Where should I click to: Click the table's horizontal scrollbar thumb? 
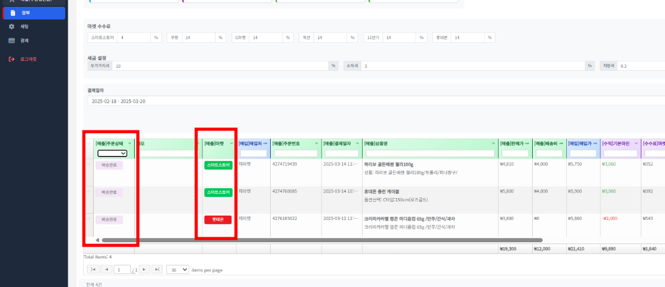click(x=322, y=240)
